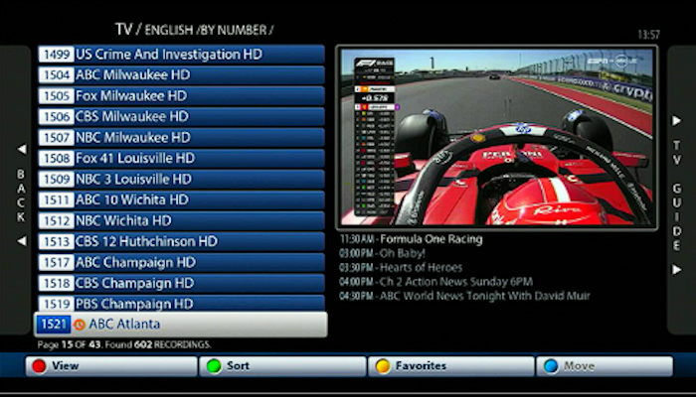This screenshot has height=397, width=696.
Task: Click the red circle View icon
Action: tap(40, 366)
